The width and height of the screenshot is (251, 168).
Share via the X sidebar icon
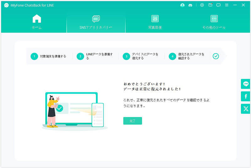click(246, 109)
